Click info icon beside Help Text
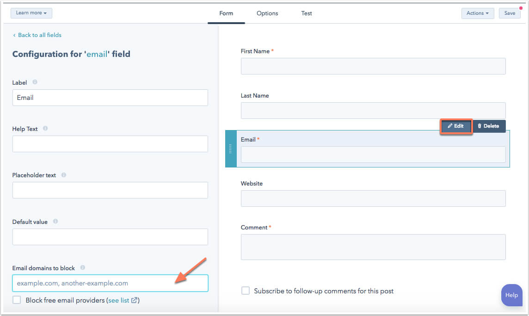Viewport: 529px width, 316px height. pos(45,129)
